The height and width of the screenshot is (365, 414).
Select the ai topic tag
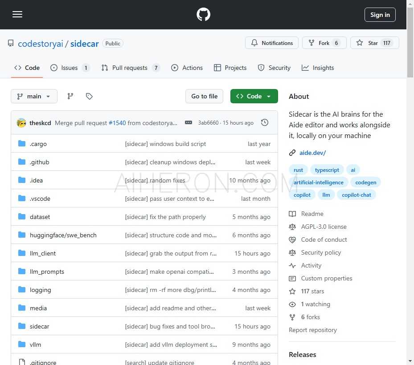point(353,170)
